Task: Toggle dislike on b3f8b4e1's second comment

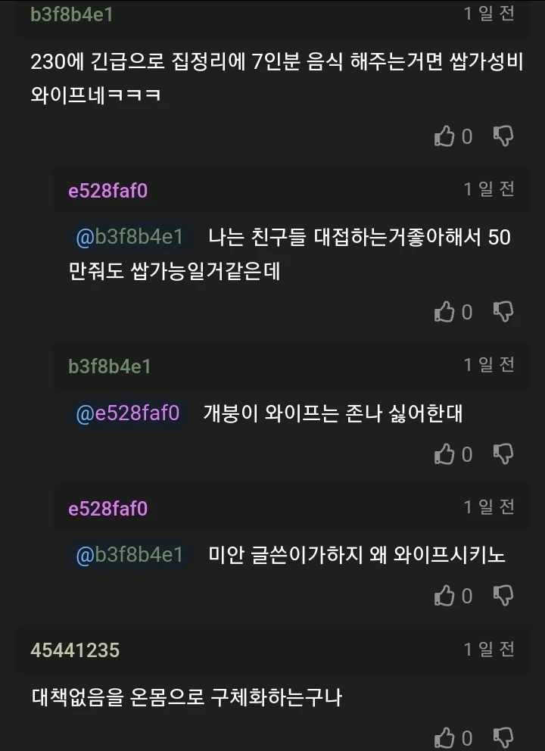Action: coord(505,454)
